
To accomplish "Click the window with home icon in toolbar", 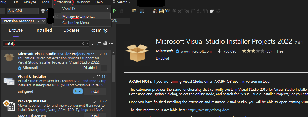I will coord(142,11).
